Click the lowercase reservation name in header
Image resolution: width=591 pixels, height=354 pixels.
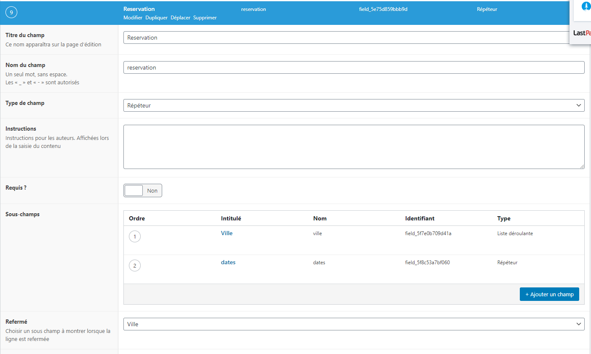pos(254,9)
